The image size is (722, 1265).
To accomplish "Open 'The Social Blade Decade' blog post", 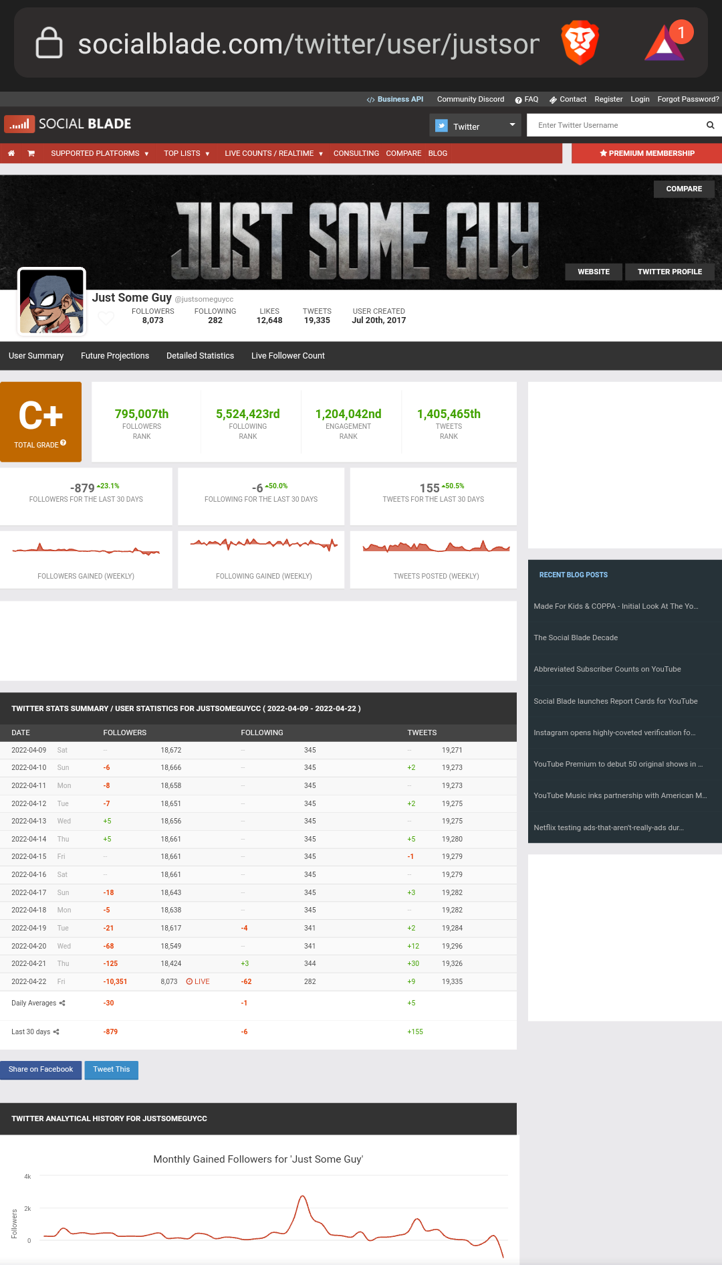I will tap(576, 638).
